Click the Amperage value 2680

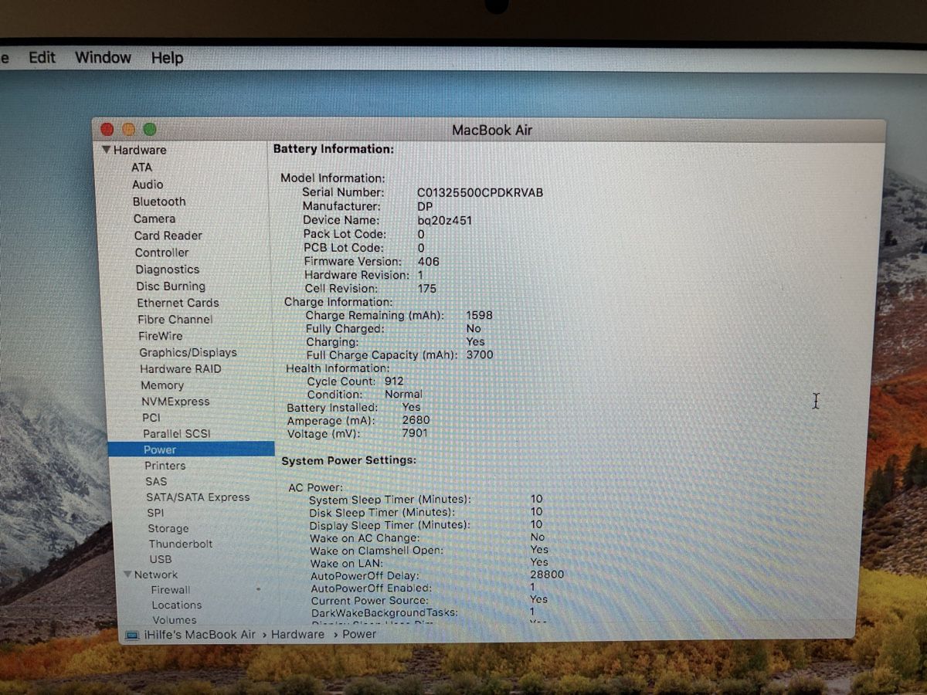[x=416, y=421]
